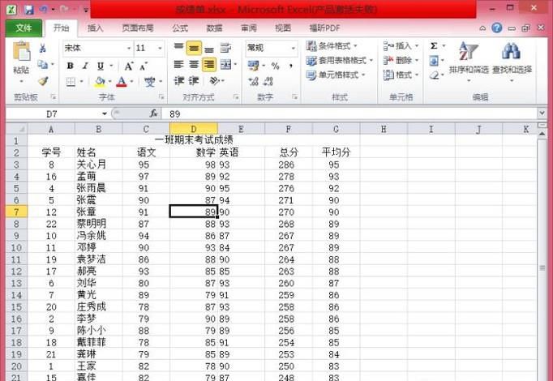Toggle Underline formatting
553x381 pixels.
(x=101, y=66)
